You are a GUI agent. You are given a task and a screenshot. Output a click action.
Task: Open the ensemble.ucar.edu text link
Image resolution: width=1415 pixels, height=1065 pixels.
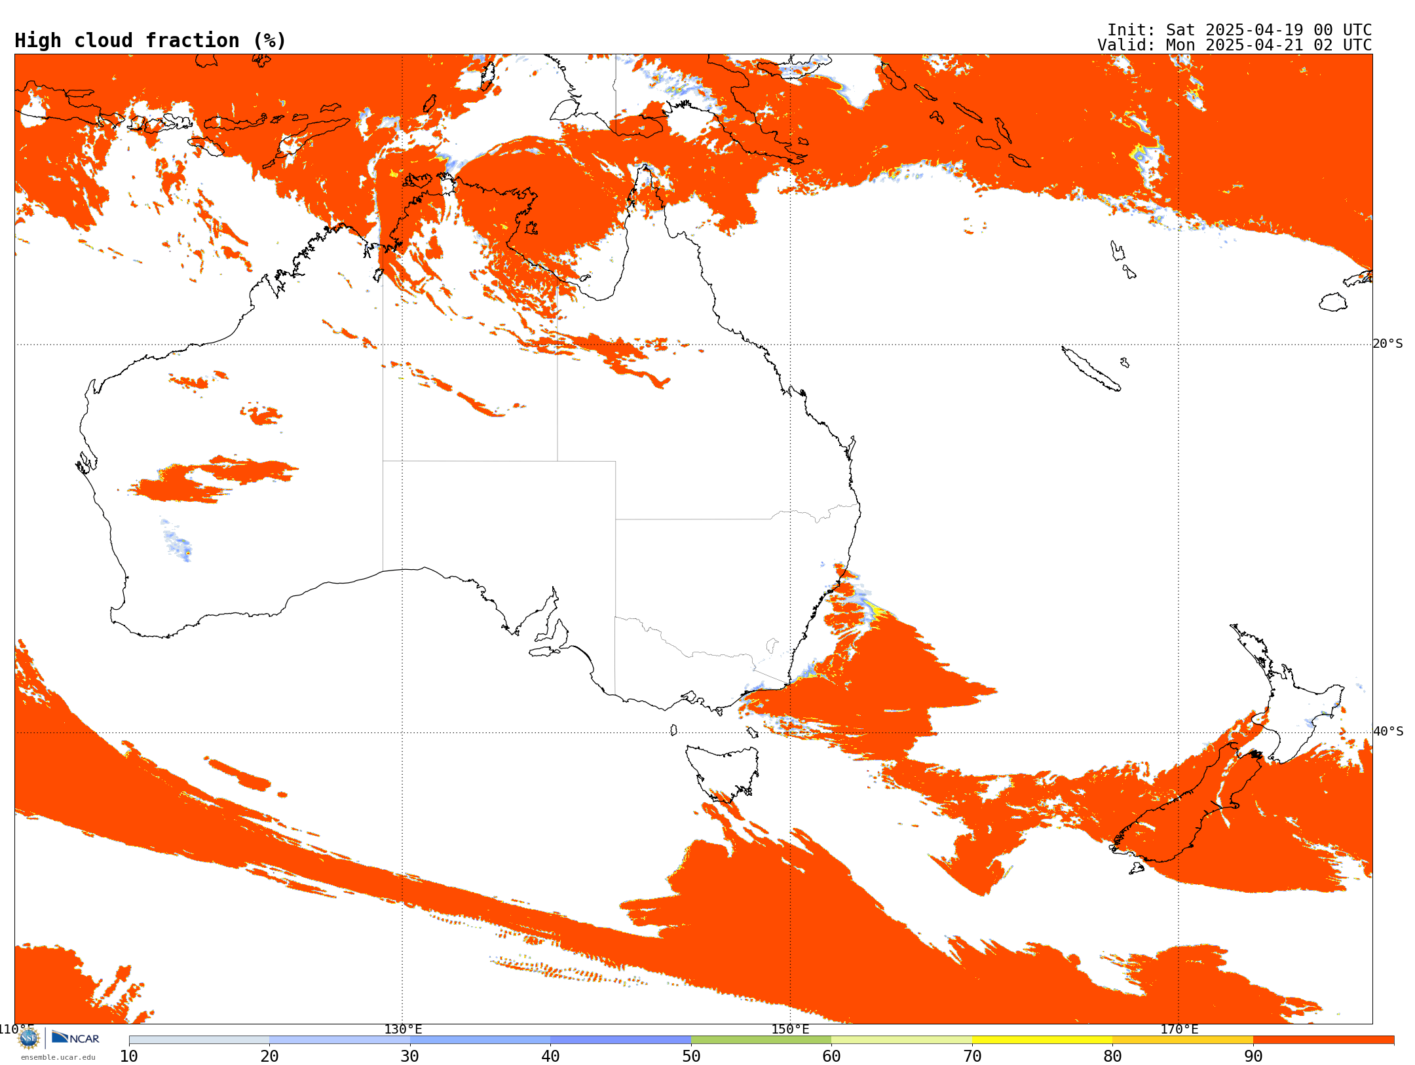pyautogui.click(x=58, y=1056)
